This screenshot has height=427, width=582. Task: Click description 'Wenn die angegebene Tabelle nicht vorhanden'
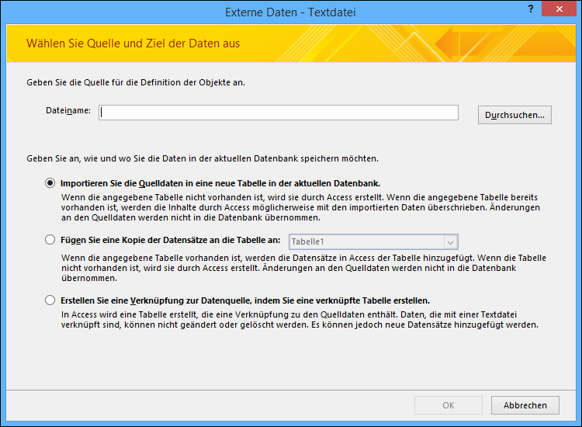pos(300,207)
